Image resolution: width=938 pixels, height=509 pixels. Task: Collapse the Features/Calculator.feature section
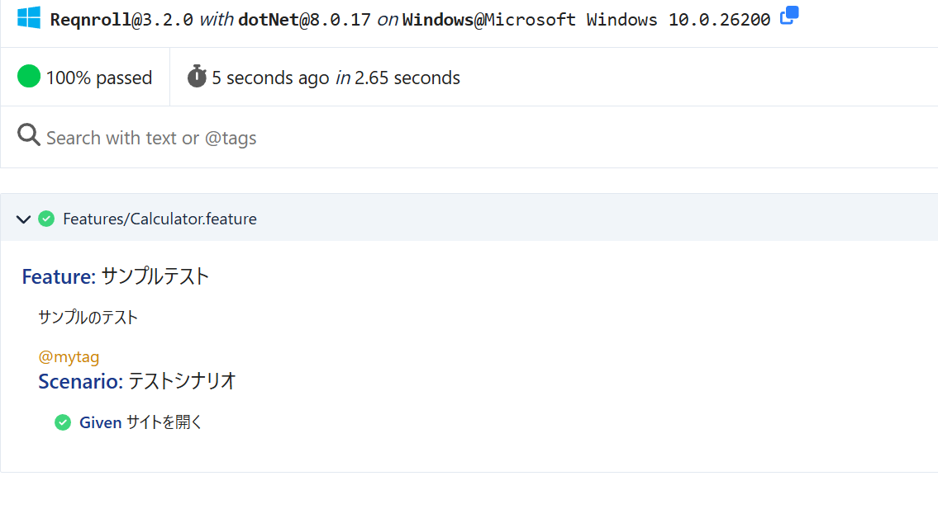coord(23,219)
